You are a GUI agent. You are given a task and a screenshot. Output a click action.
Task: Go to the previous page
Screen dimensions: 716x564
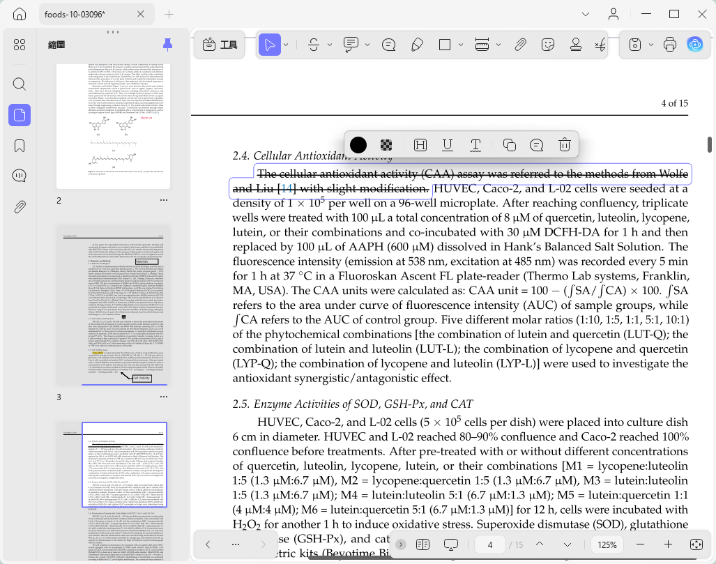point(540,544)
